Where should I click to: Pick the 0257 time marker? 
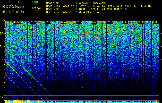[110, 22]
